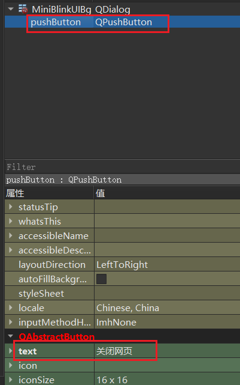The width and height of the screenshot is (240, 385).
Task: Expand the icon property
Action: (x=11, y=365)
